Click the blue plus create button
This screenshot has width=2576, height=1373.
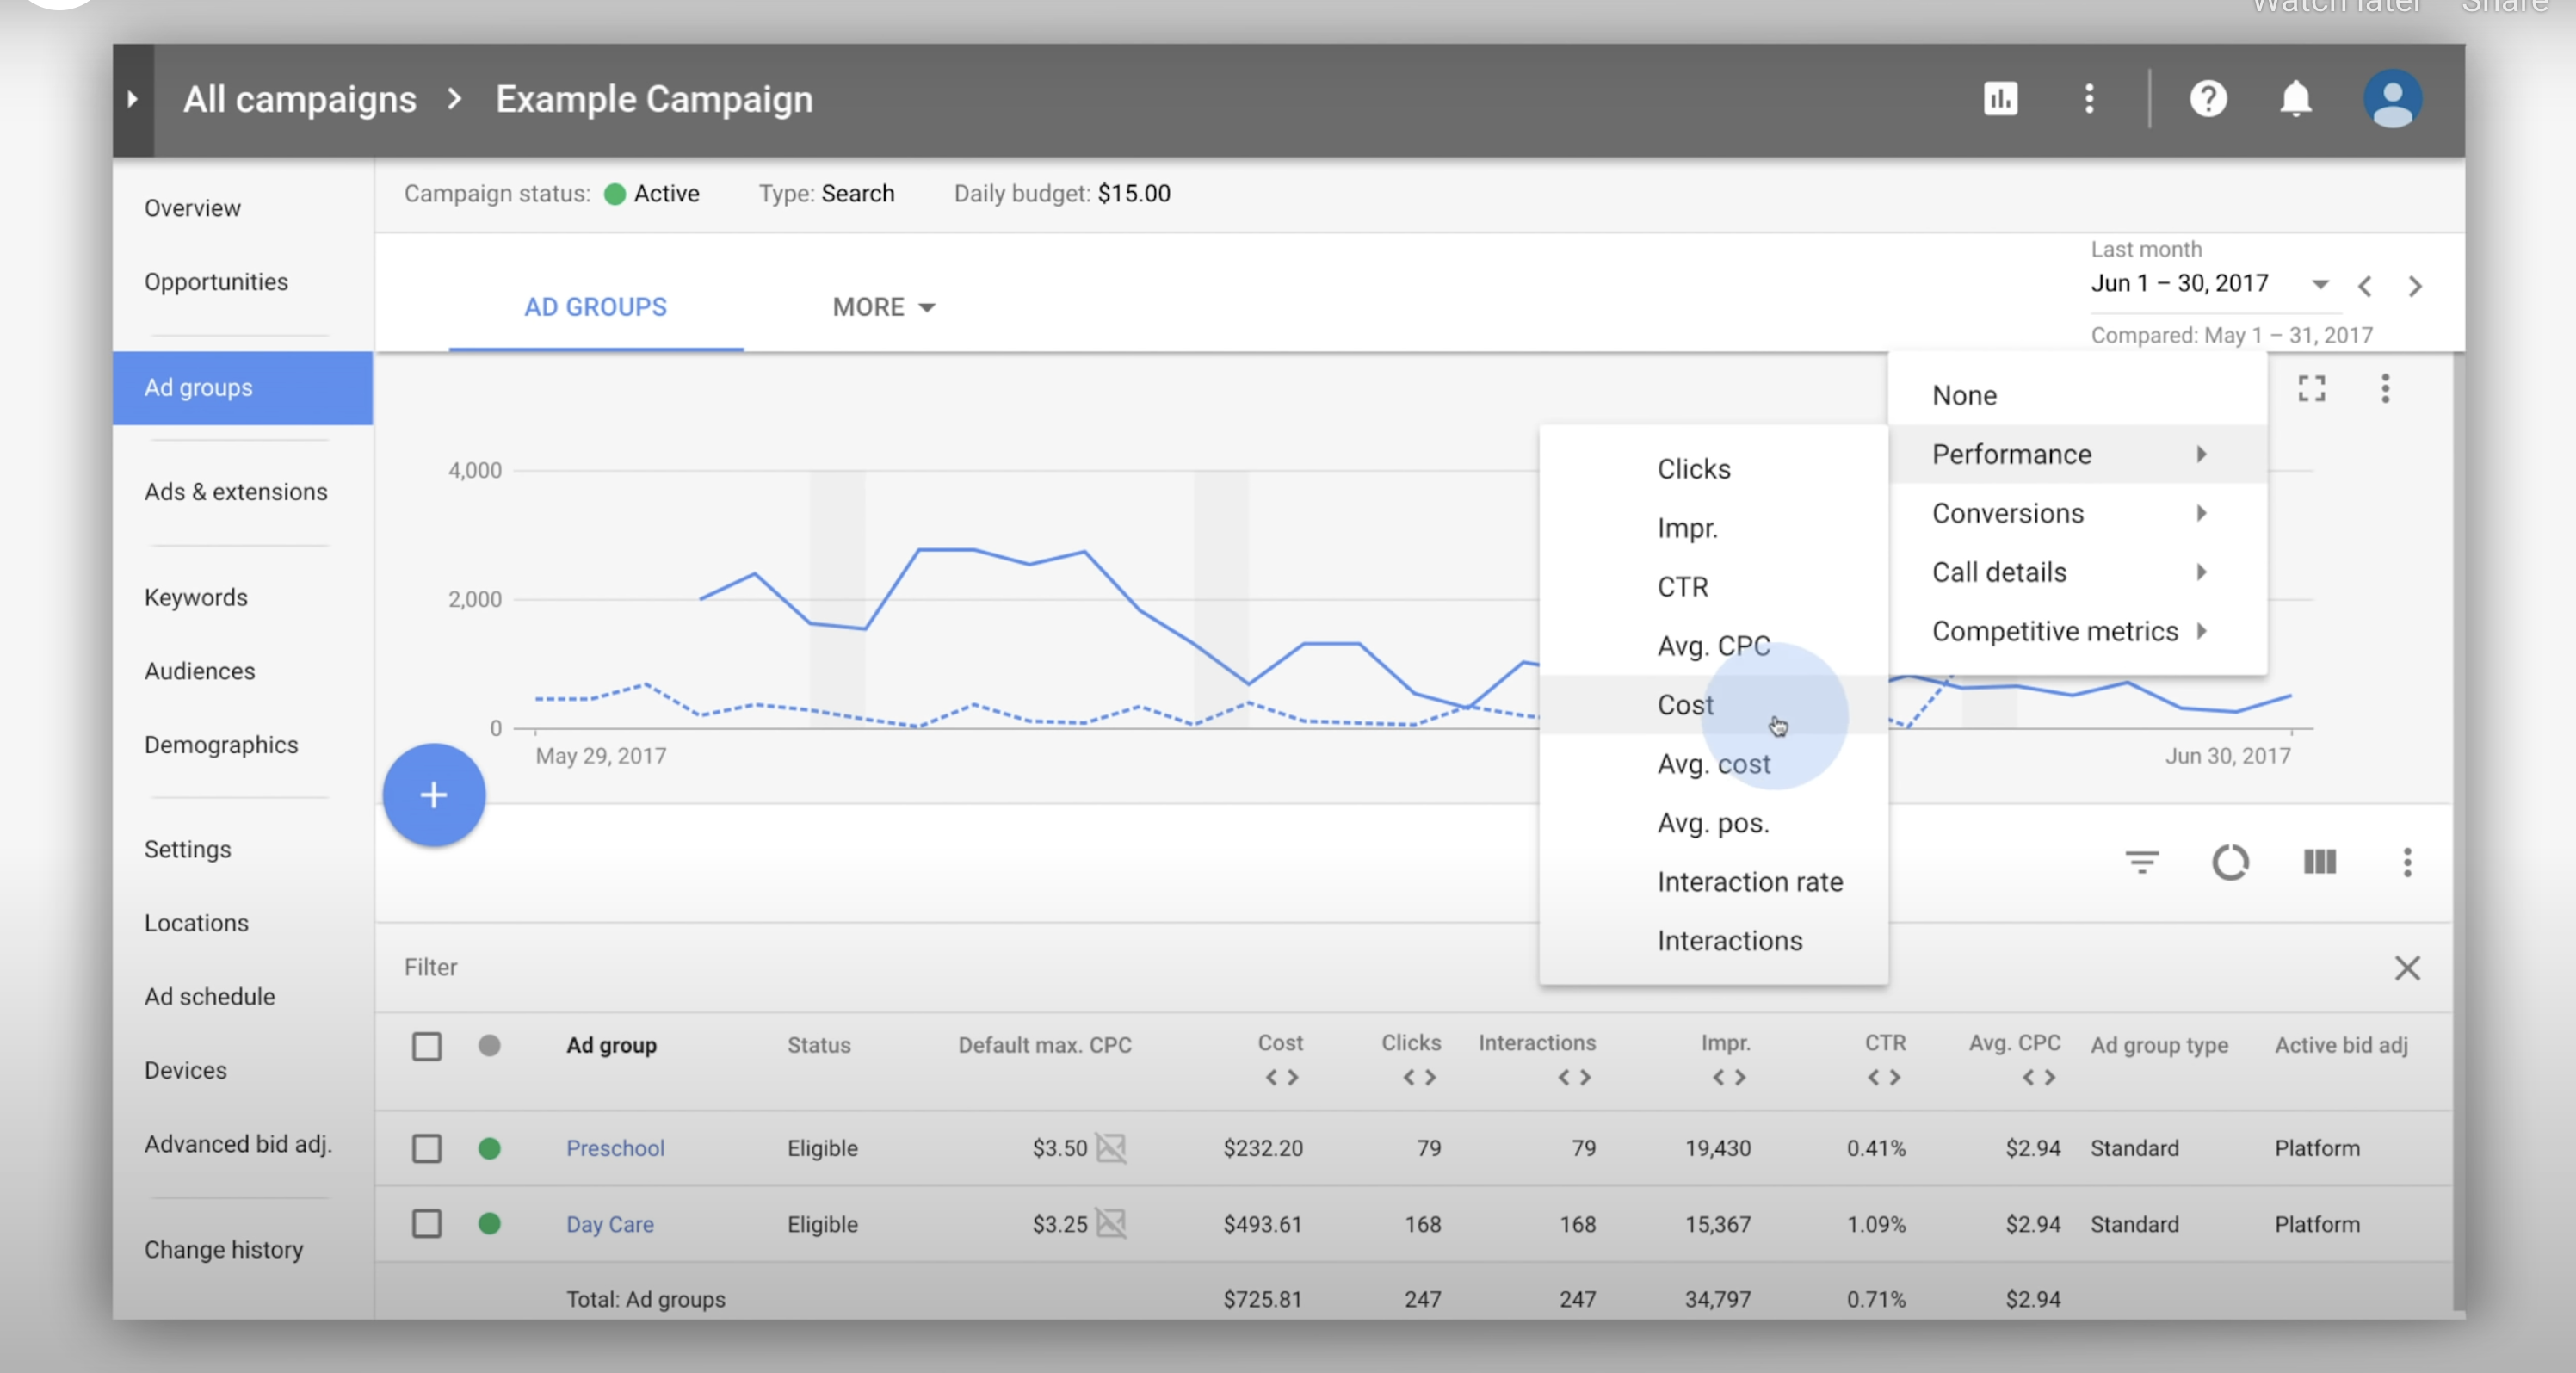(434, 795)
